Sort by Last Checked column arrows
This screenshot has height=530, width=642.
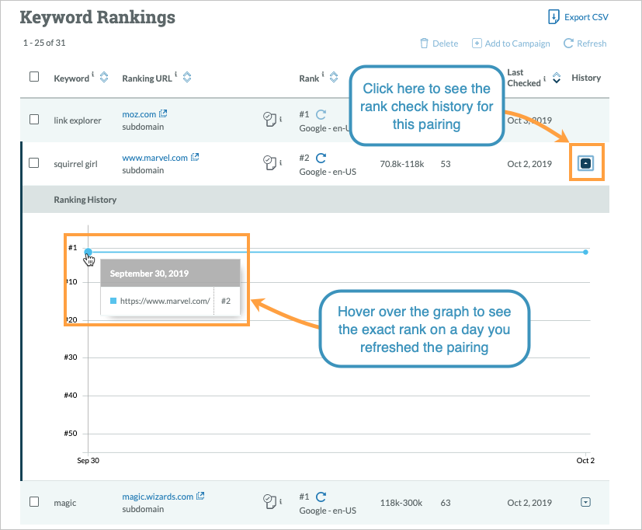[x=556, y=78]
